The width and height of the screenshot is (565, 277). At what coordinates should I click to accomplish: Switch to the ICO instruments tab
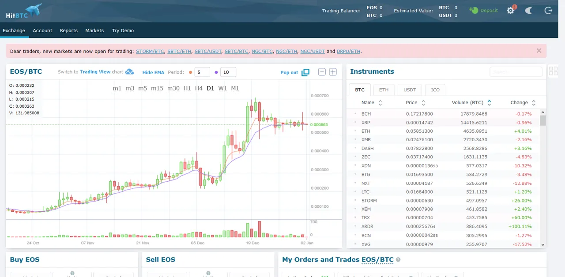click(435, 90)
